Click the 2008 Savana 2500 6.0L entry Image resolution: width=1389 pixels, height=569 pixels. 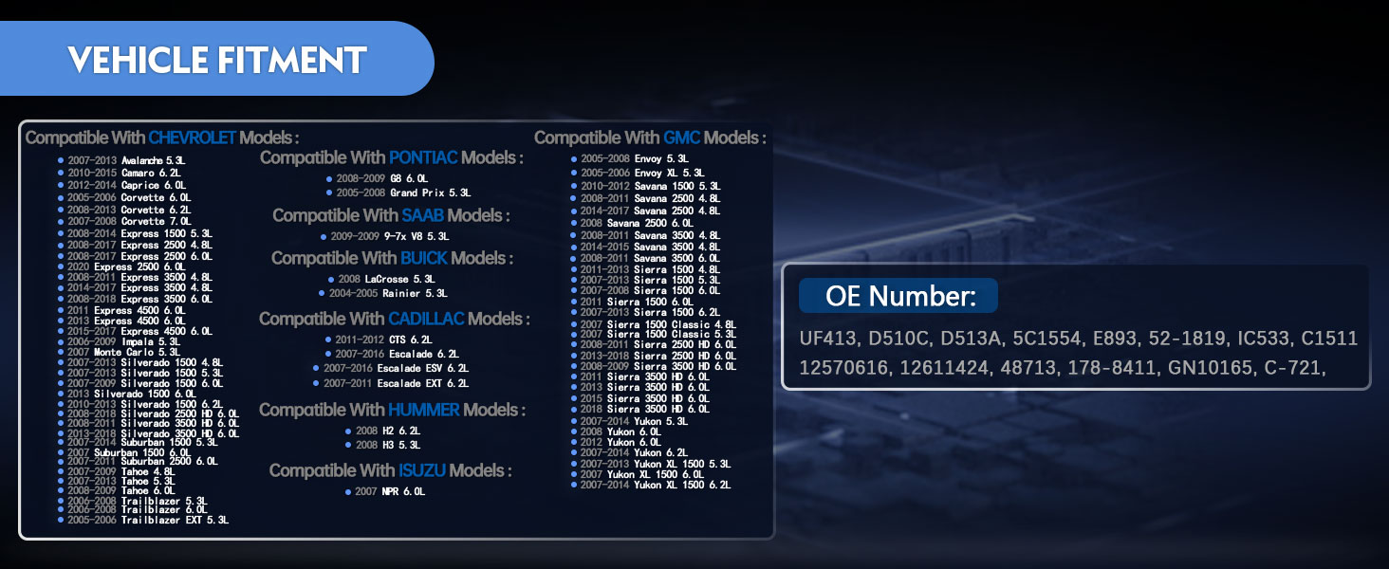(639, 223)
